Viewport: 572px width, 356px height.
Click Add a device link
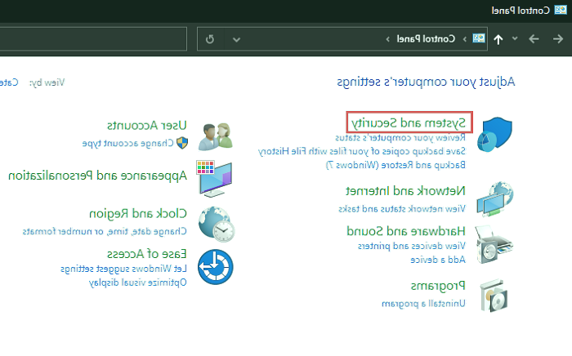438,260
